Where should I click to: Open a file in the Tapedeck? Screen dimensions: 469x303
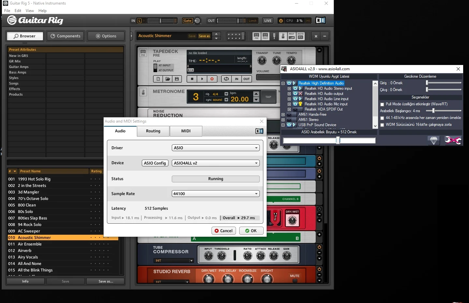click(x=168, y=79)
